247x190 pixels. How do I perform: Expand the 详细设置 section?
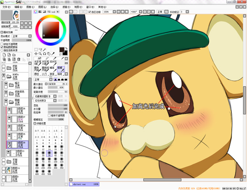pyautogui.click(x=35, y=123)
